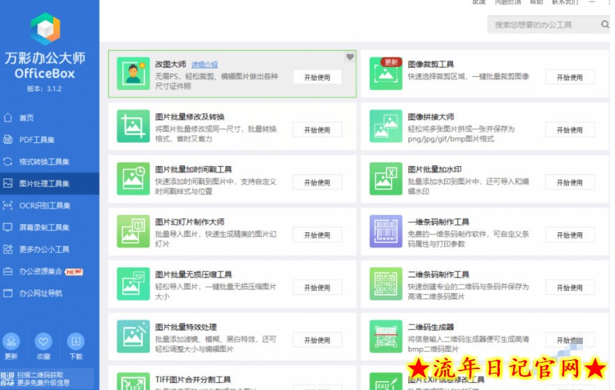The height and width of the screenshot is (390, 615).
Task: Click the 图像裁剪工具 crop icon
Action: point(385,73)
